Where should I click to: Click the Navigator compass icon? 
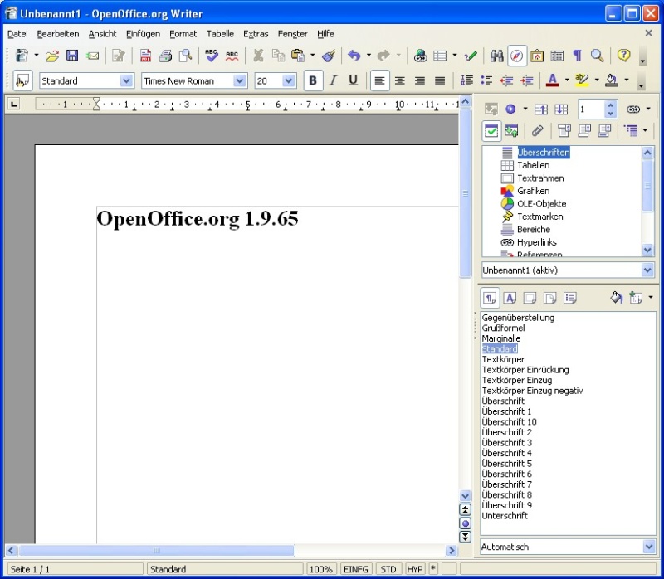coord(517,56)
